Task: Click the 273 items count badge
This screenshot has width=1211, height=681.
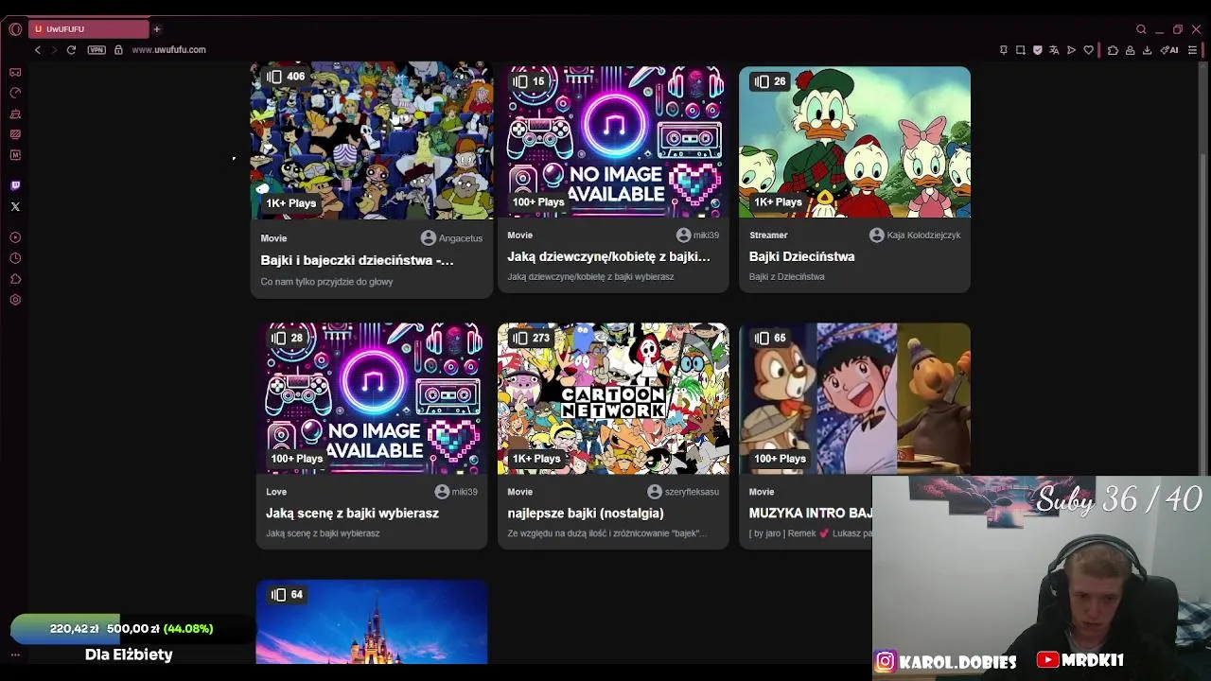Action: tap(531, 338)
